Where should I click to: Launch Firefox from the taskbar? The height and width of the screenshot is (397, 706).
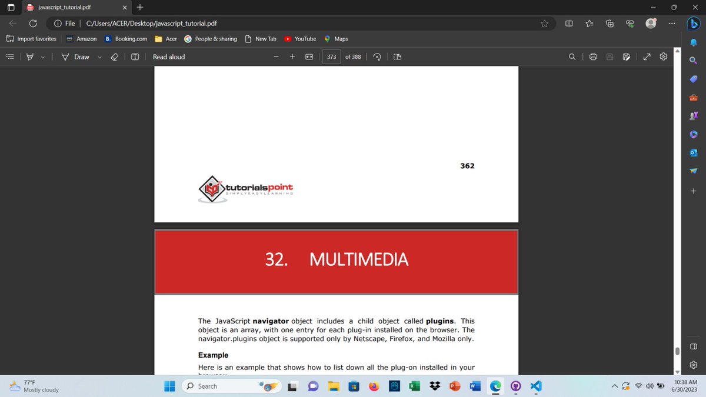[374, 386]
